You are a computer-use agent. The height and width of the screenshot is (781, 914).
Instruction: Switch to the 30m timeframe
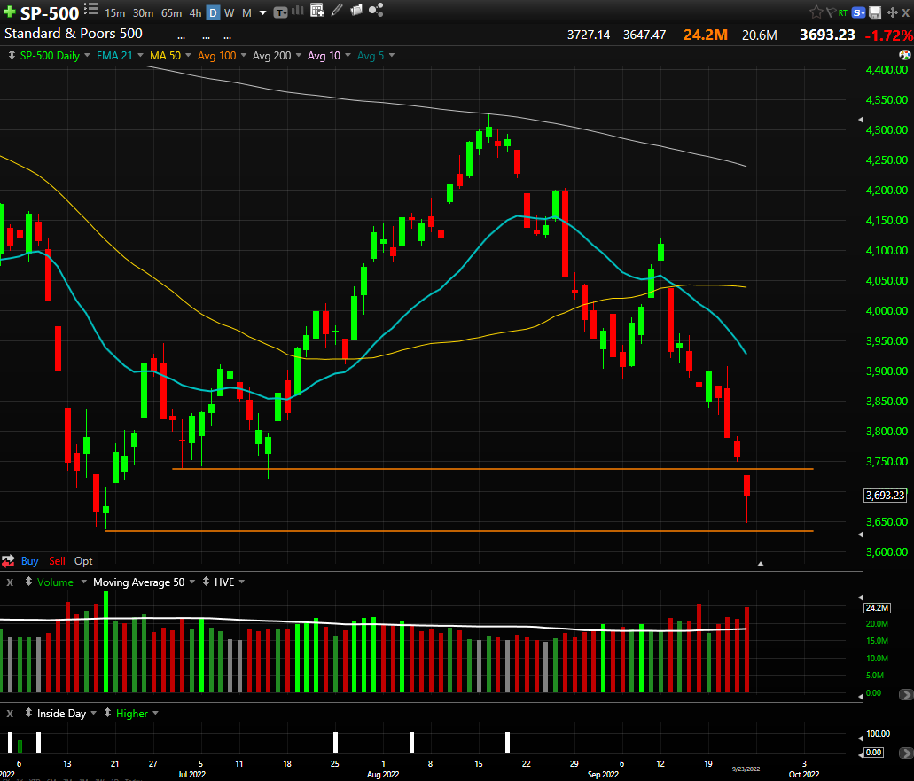[x=143, y=12]
